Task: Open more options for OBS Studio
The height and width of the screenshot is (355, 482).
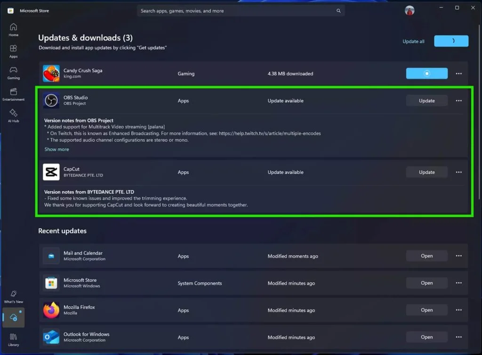Action: click(458, 101)
